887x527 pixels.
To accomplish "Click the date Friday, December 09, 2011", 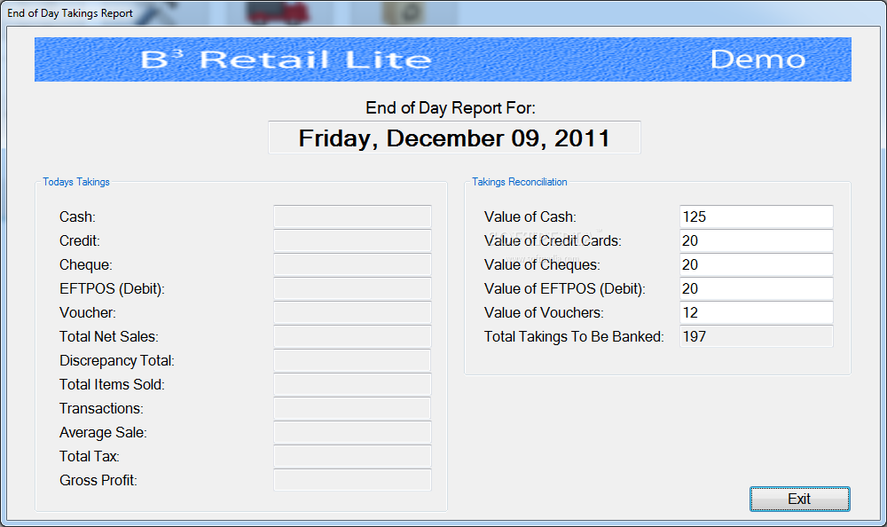I will point(454,138).
